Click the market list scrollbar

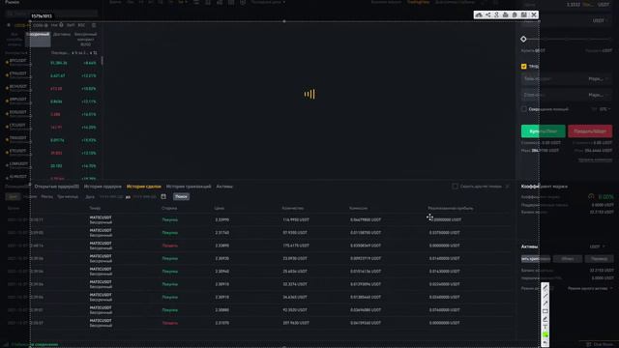pos(103,60)
